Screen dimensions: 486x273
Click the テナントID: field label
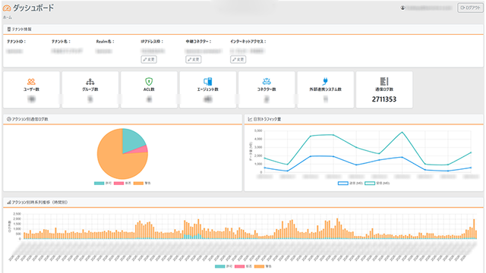17,41
